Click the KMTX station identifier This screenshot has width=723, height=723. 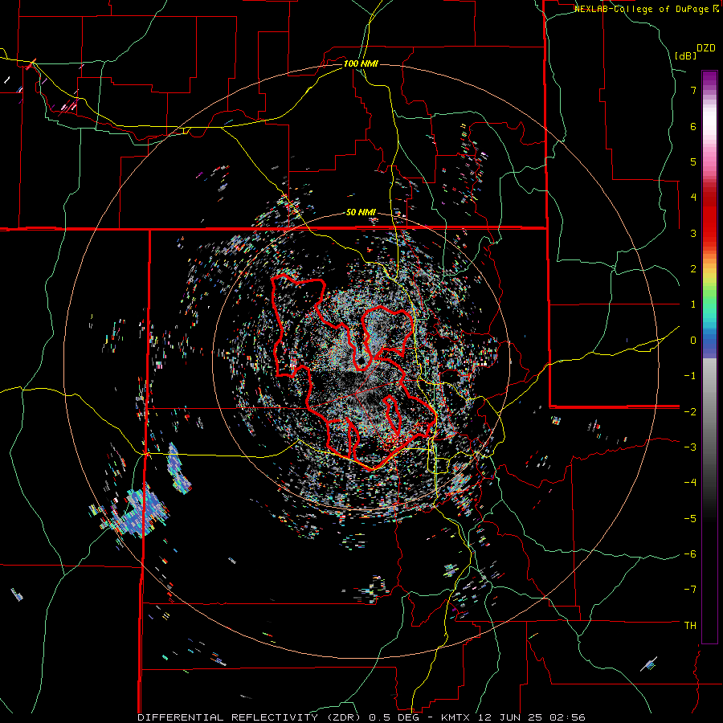(x=455, y=717)
